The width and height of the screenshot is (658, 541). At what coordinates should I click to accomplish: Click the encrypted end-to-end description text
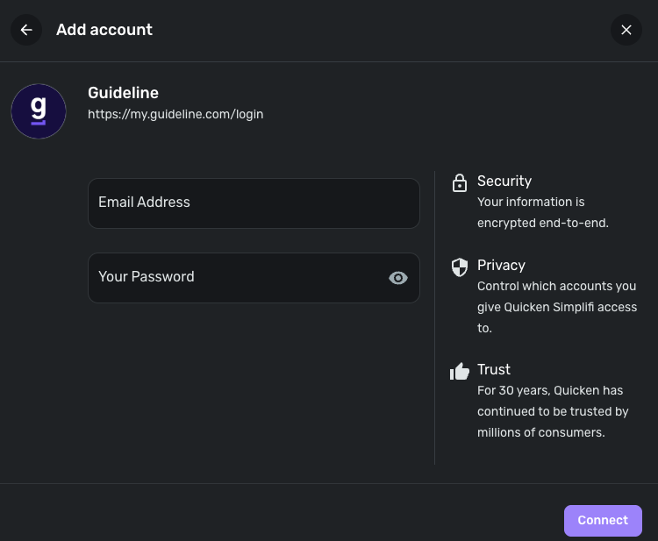point(542,212)
